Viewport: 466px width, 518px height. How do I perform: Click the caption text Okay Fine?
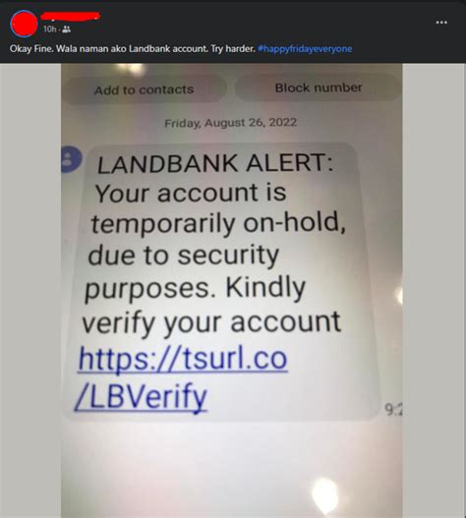(30, 49)
